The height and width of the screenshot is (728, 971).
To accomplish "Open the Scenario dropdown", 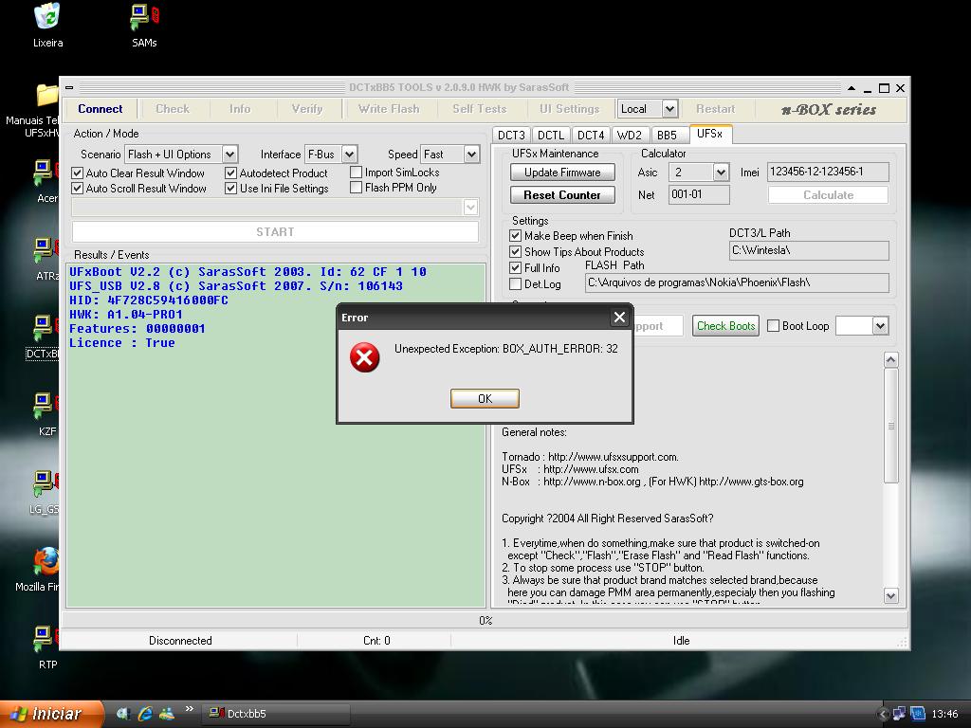I will pyautogui.click(x=229, y=155).
